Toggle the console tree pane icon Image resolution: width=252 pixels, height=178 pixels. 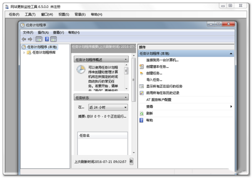coord(39,39)
